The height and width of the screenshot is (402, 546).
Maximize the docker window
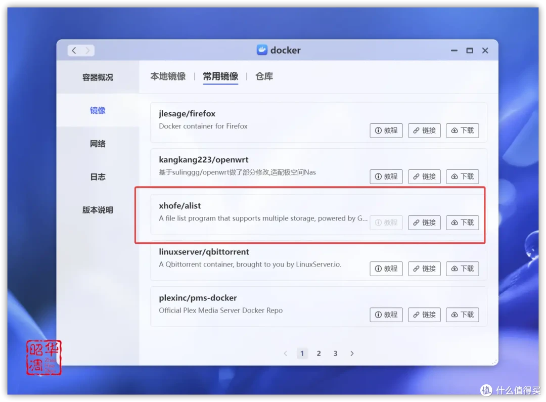[x=469, y=51]
